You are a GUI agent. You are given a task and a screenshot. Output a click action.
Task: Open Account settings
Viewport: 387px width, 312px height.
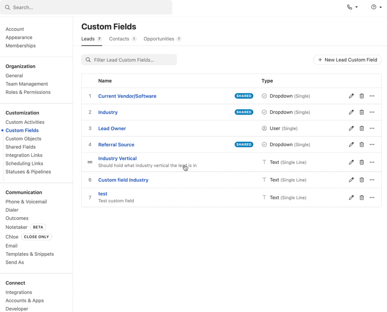click(x=15, y=29)
